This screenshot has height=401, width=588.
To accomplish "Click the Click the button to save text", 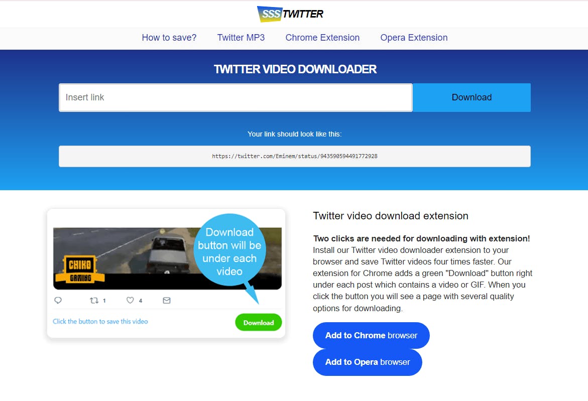I will coord(100,322).
